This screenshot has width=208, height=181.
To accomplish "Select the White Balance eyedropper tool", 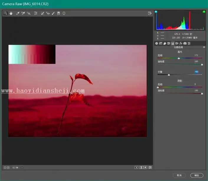I will tap(18, 13).
